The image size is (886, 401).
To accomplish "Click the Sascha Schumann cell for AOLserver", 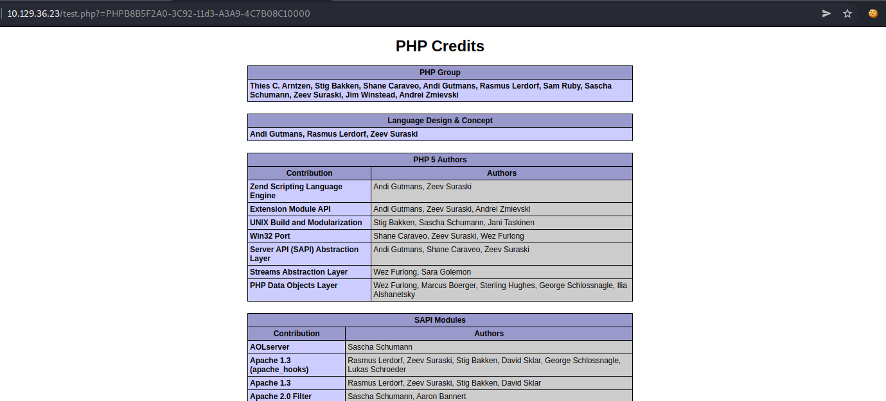I will (489, 347).
